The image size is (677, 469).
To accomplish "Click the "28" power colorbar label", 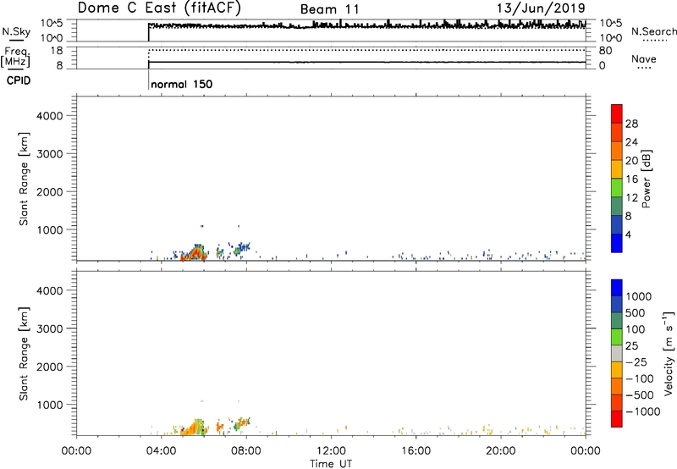I will (631, 124).
